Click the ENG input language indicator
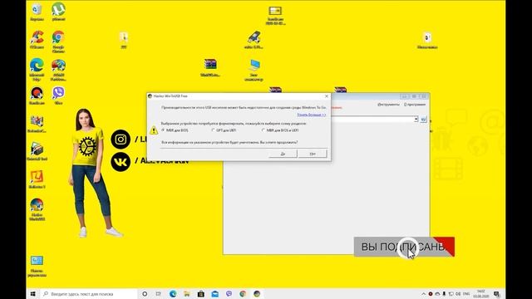 tap(466, 293)
